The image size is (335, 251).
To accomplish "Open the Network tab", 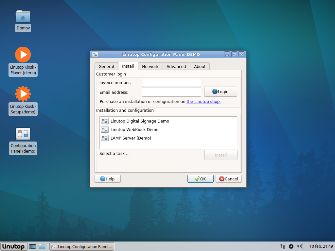I will pos(150,66).
